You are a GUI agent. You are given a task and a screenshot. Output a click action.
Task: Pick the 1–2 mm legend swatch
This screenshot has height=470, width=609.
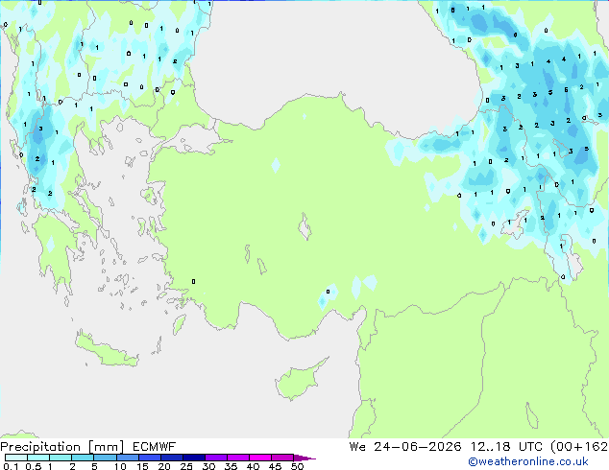pyautogui.click(x=61, y=458)
